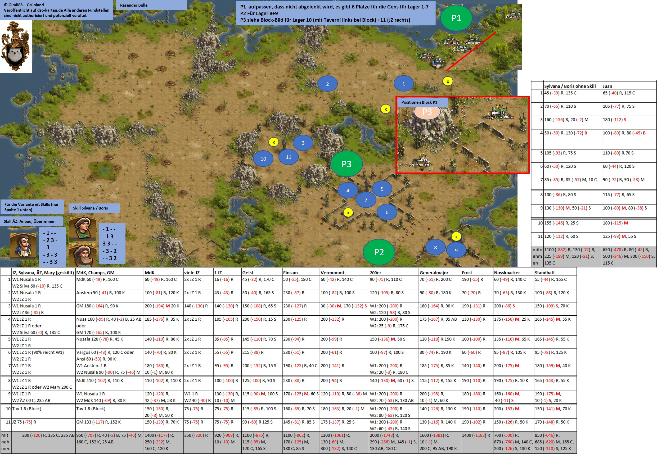The width and height of the screenshot is (657, 454).
Task: Select blue camp circle number 10
Action: tap(263, 159)
